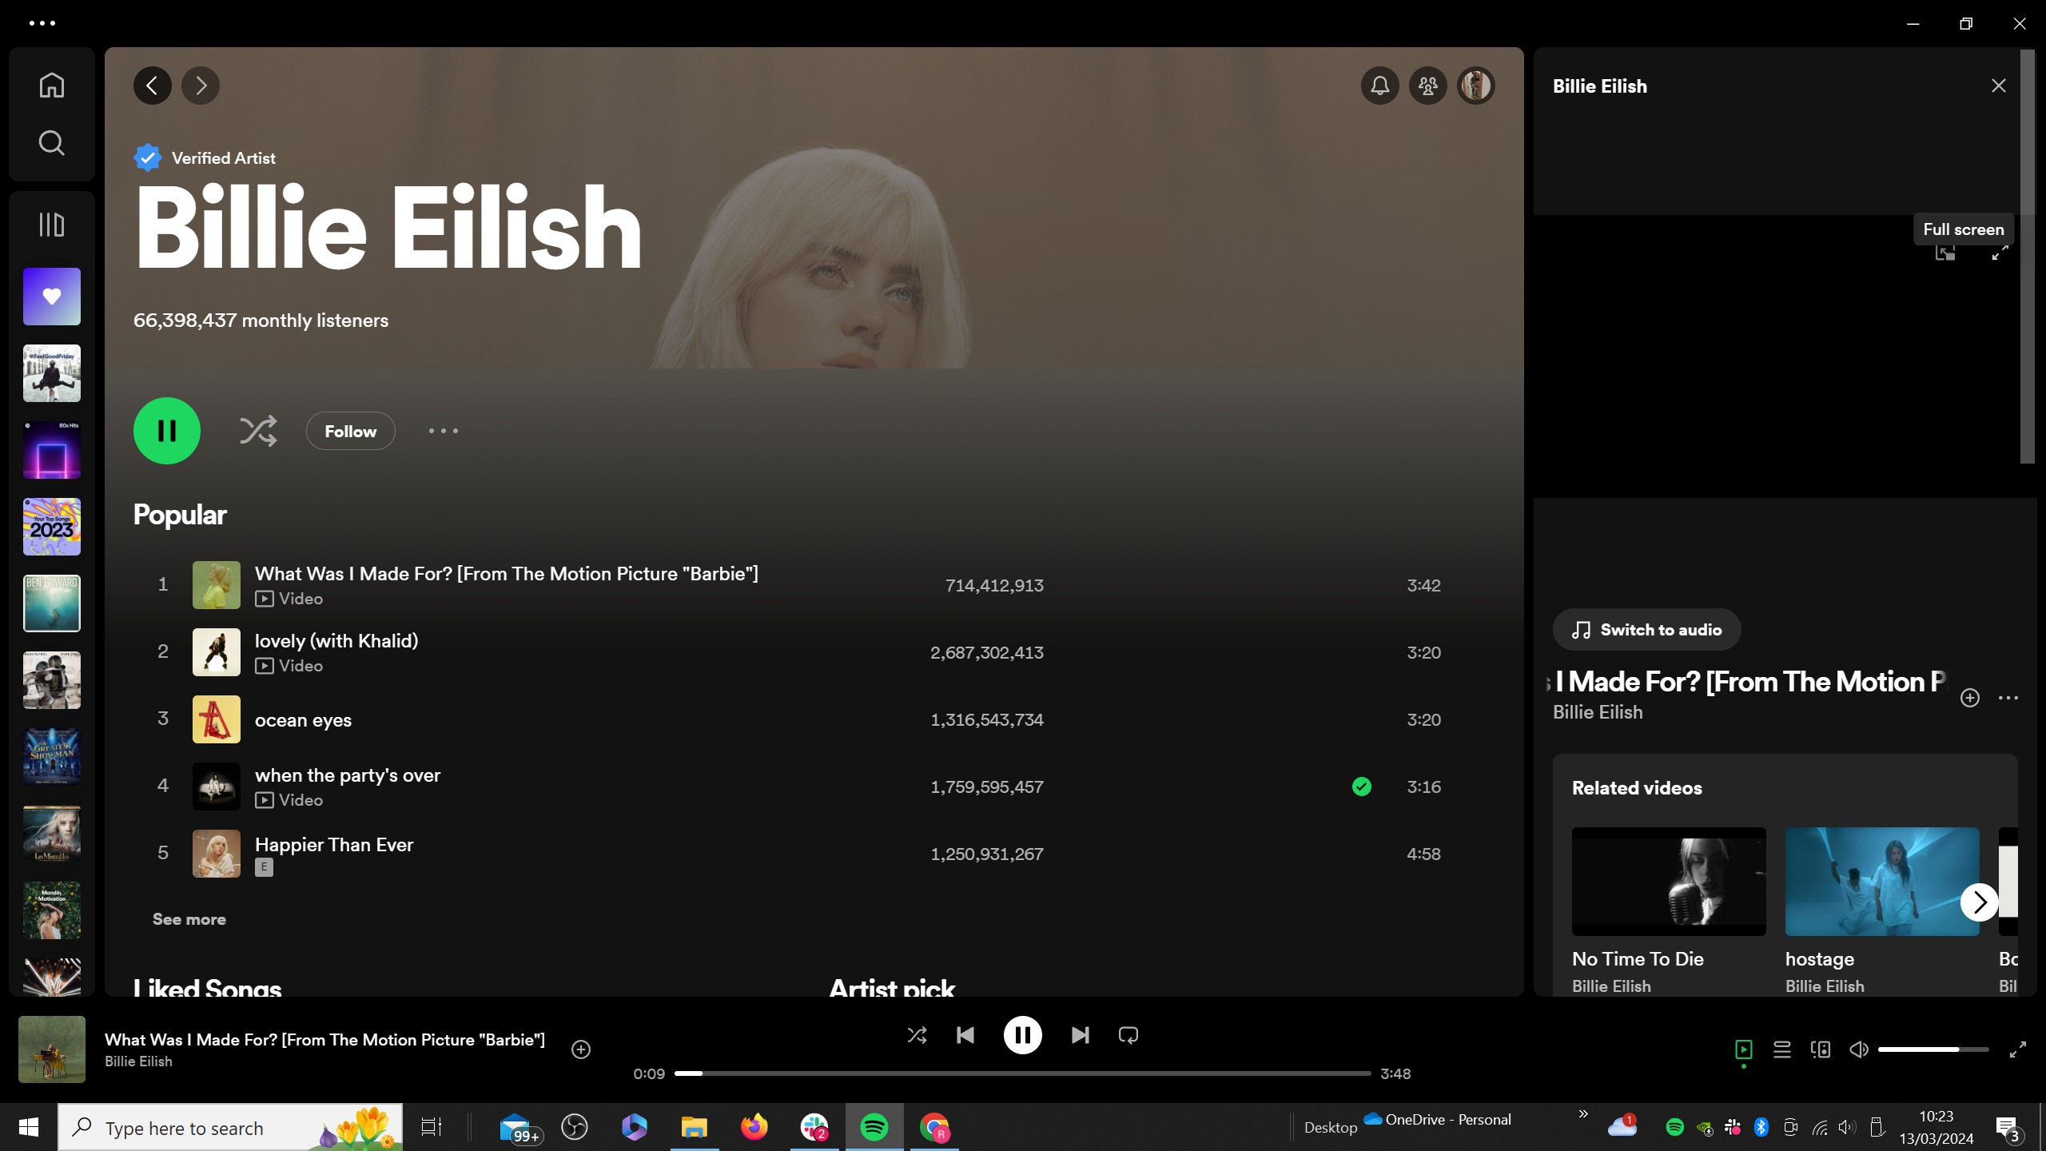Show next related videos with arrow
Viewport: 2046px width, 1151px height.
pos(1980,902)
